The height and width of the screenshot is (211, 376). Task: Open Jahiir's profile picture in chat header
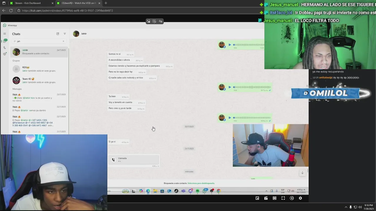[x=76, y=34]
